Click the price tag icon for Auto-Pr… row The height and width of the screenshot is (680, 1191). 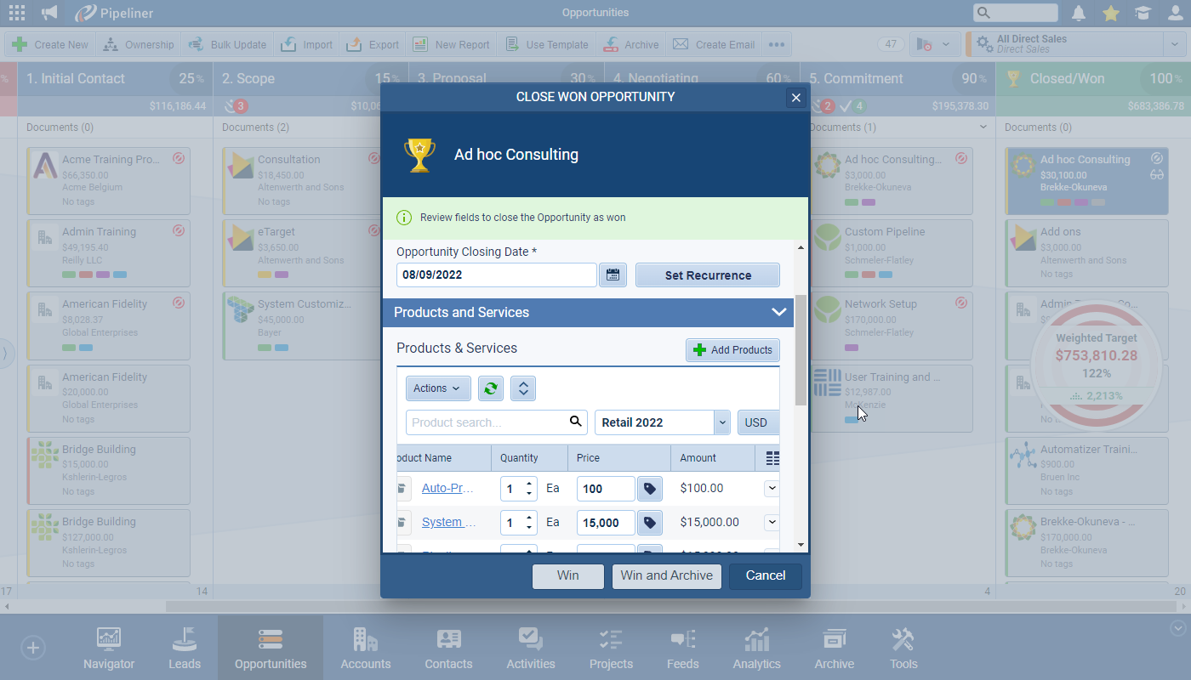[x=650, y=489]
